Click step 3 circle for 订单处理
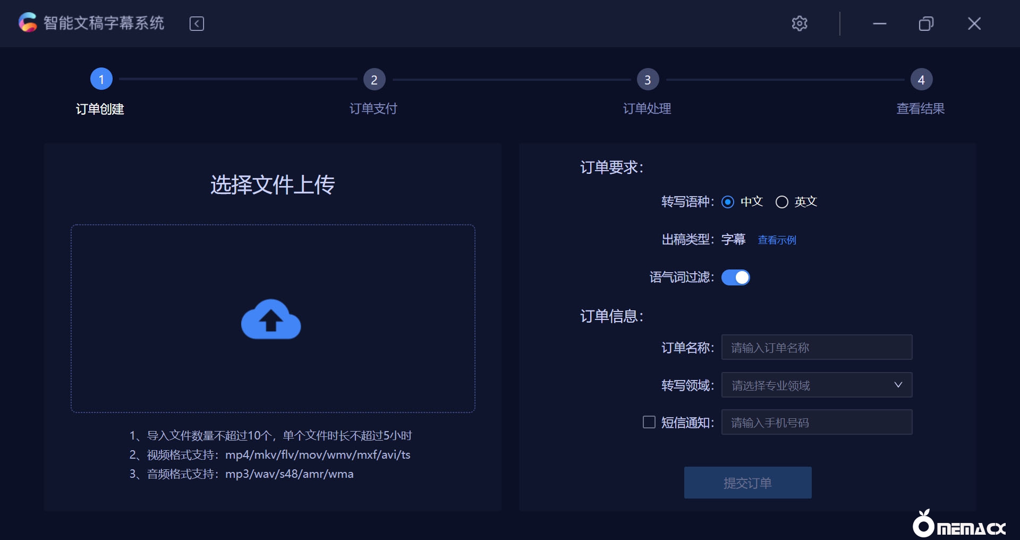This screenshot has width=1020, height=540. tap(648, 79)
